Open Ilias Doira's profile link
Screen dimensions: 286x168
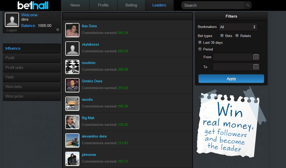(89, 26)
